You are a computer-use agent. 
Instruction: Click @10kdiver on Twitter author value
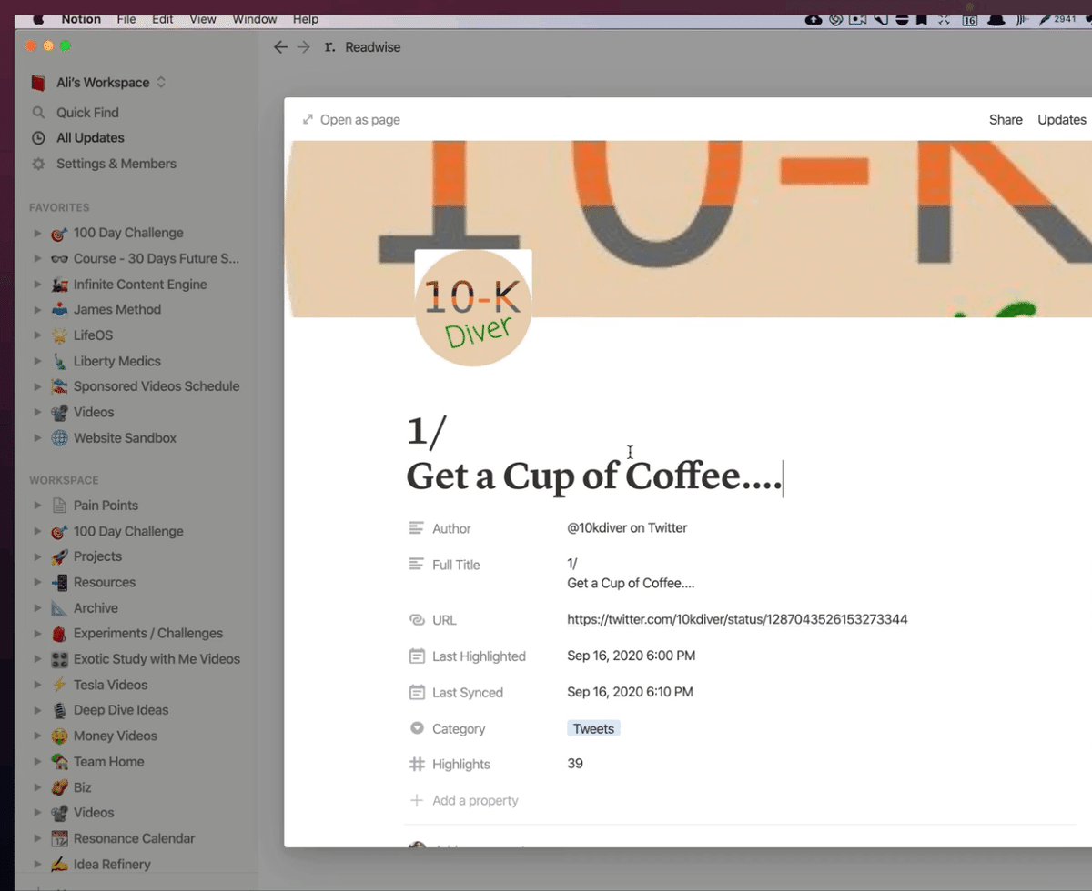pyautogui.click(x=627, y=527)
